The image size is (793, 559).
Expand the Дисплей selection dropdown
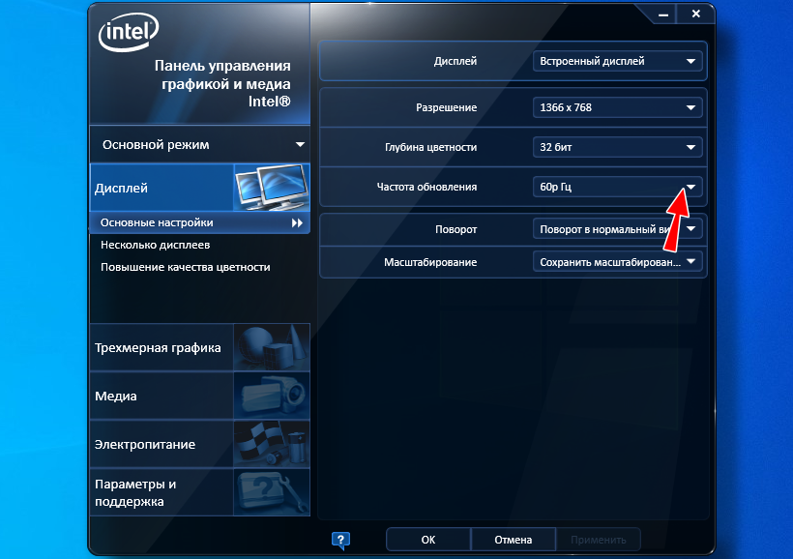(618, 61)
